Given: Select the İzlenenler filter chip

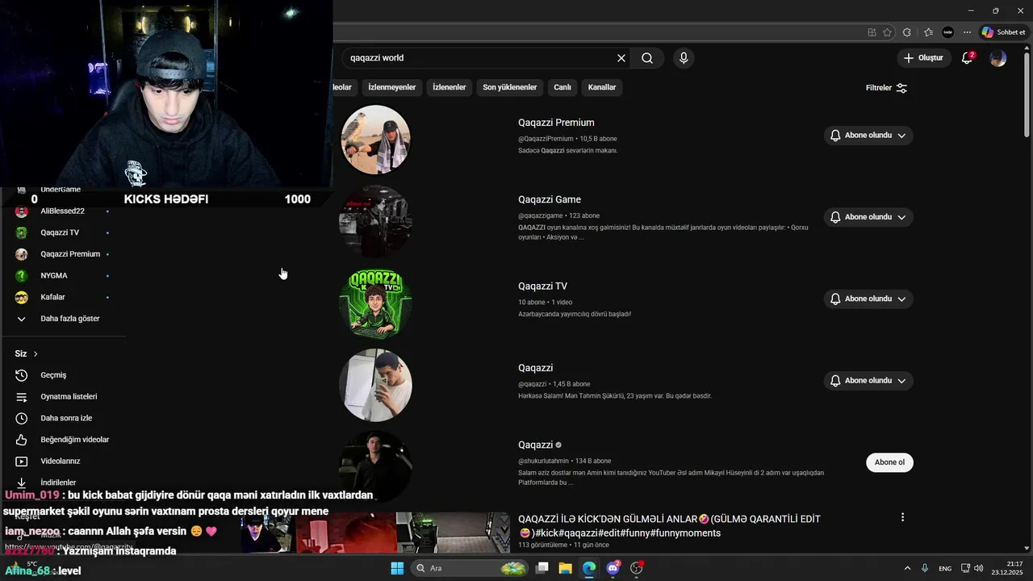Looking at the screenshot, I should [x=450, y=87].
